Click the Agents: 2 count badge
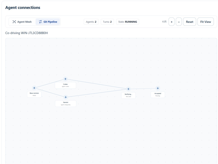This screenshot has height=164, width=218. click(x=91, y=22)
